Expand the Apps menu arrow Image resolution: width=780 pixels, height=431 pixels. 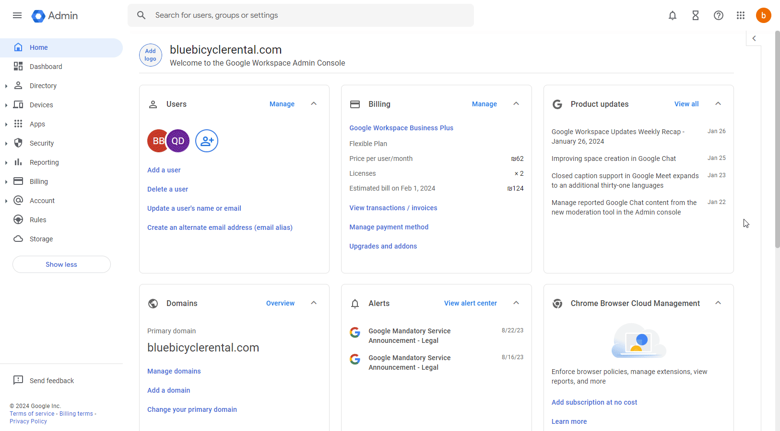point(6,125)
